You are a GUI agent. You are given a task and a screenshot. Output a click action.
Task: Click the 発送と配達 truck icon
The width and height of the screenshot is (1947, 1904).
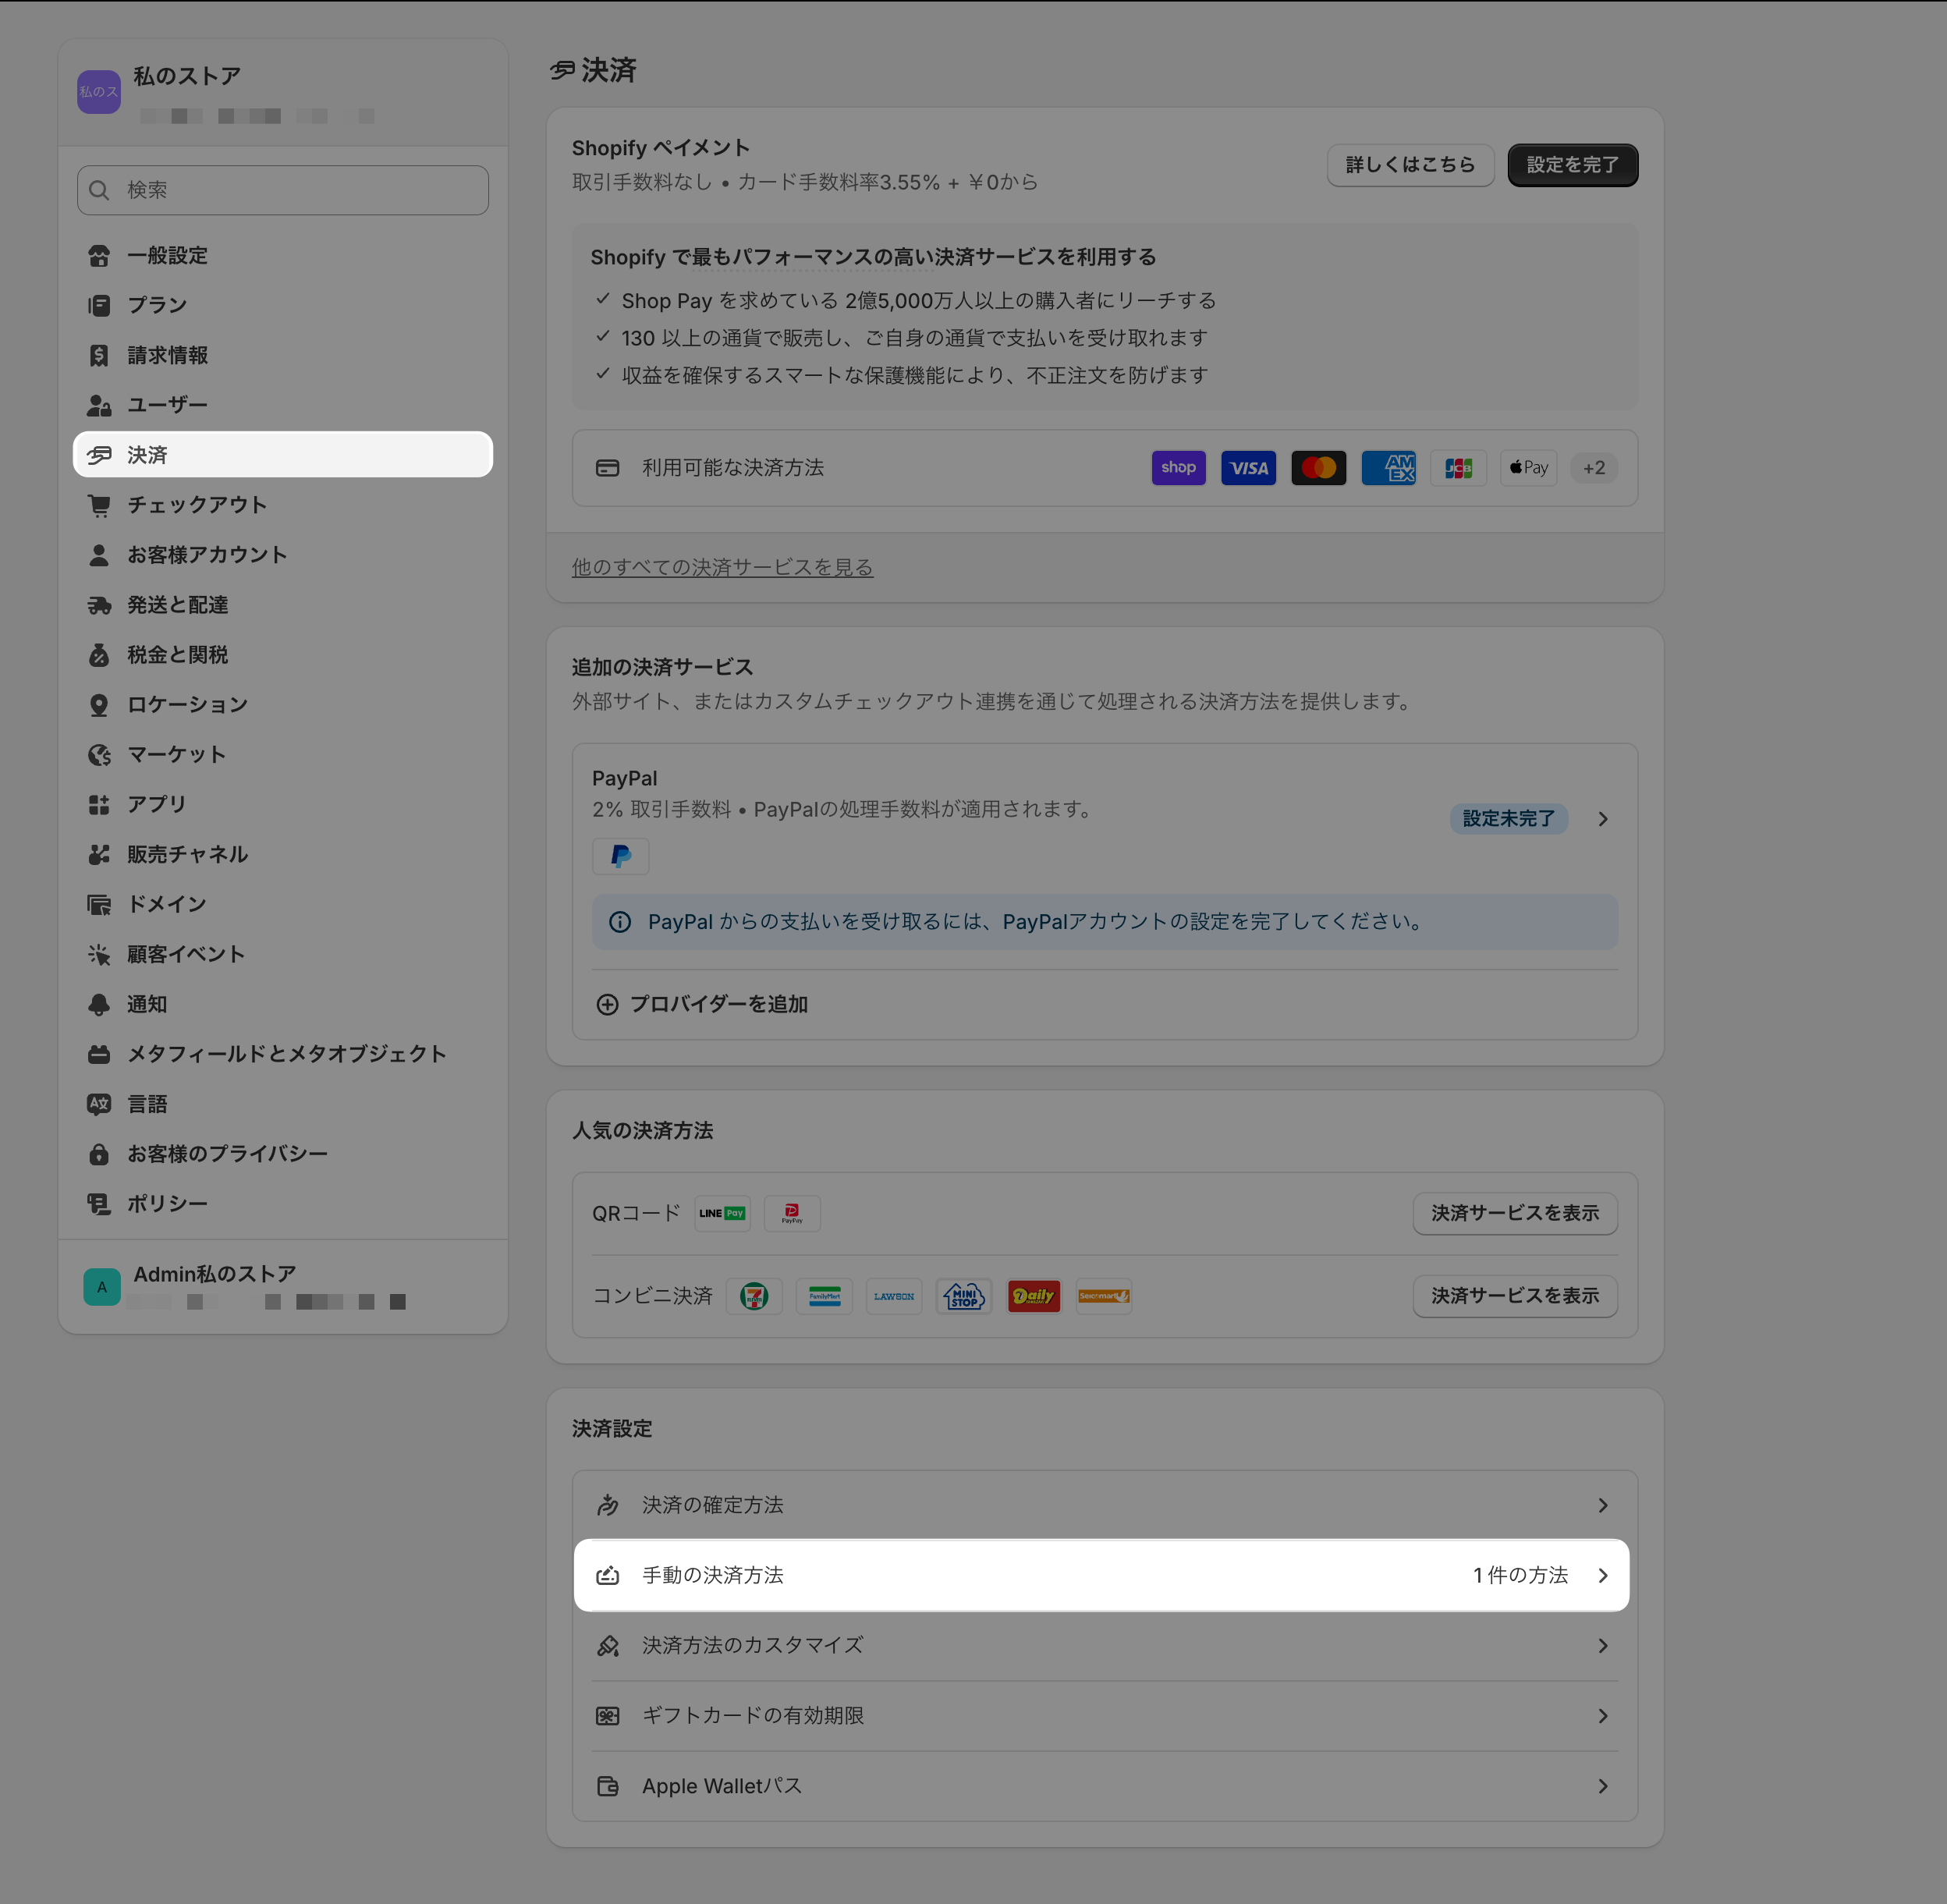pyautogui.click(x=99, y=605)
